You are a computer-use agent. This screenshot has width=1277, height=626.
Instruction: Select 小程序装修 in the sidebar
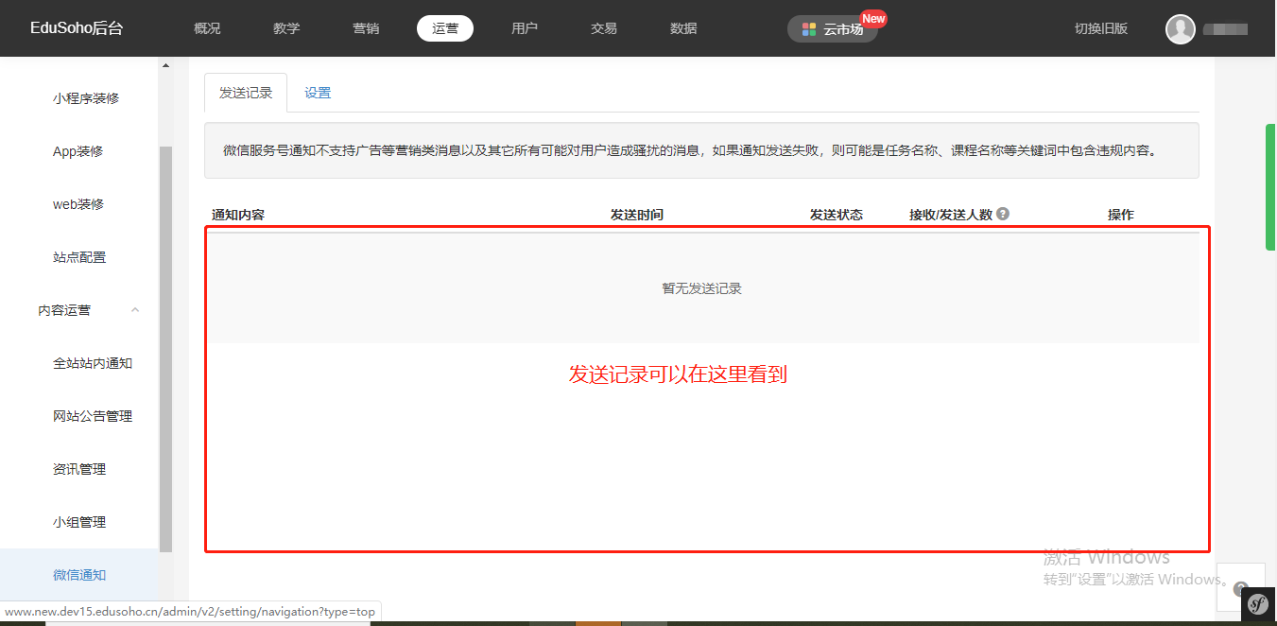click(86, 98)
